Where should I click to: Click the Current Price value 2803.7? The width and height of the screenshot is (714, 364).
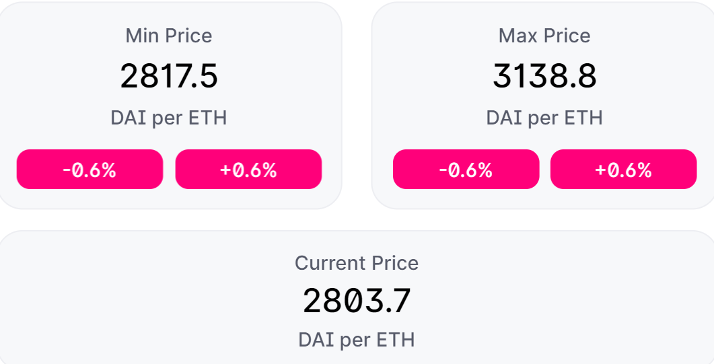coord(357,301)
